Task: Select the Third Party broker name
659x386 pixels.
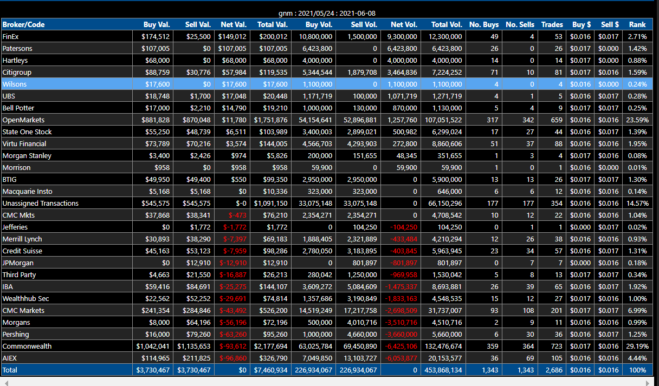Action: pos(19,274)
